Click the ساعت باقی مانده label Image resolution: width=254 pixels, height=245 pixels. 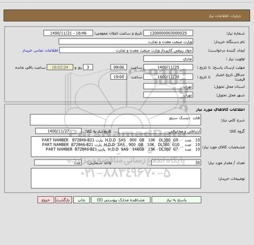(30, 67)
